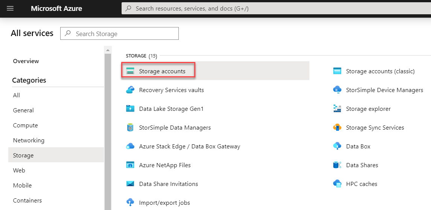Click the Import/export jobs icon

[x=130, y=202]
